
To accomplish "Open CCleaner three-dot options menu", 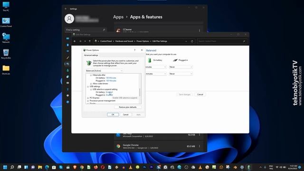I will coord(199,30).
